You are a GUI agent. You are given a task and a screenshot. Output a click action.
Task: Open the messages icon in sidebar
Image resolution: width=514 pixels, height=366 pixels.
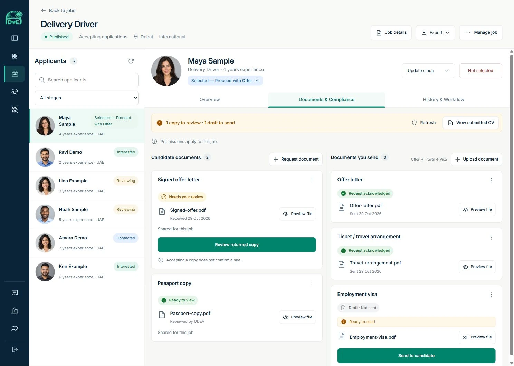tap(15, 293)
